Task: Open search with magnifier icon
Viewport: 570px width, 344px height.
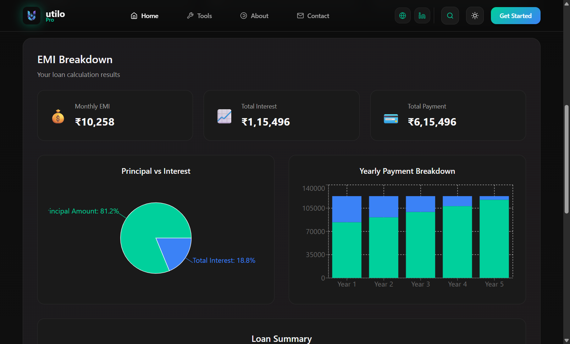Action: click(450, 16)
